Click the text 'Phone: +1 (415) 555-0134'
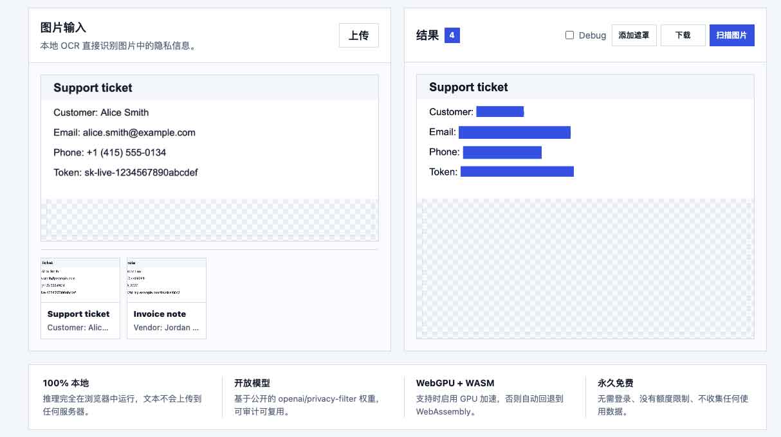 point(109,152)
